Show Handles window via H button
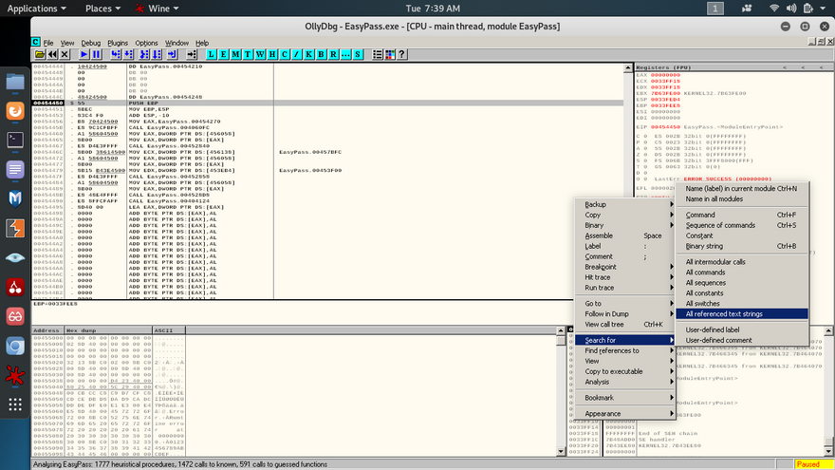The height and width of the screenshot is (470, 835). tap(272, 54)
